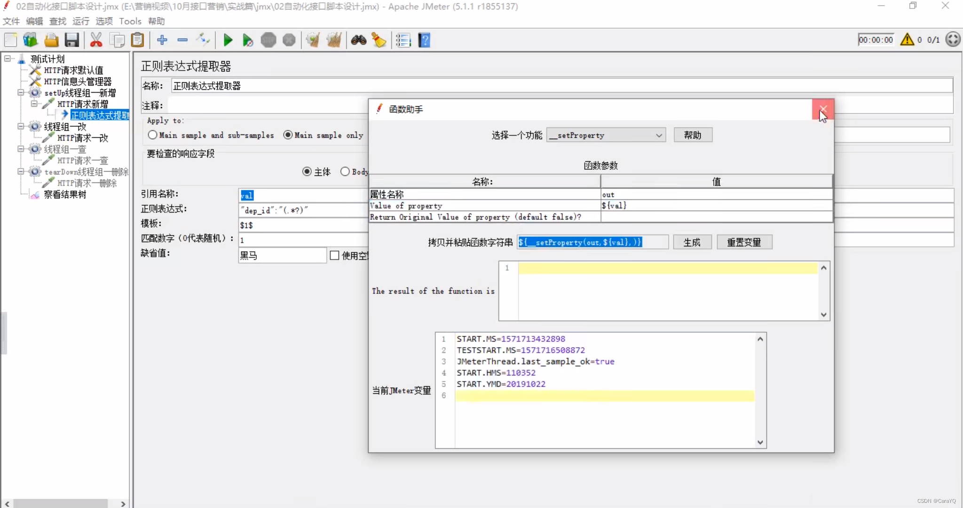
Task: Click the 属性名称 value cell 'out'
Action: point(716,194)
